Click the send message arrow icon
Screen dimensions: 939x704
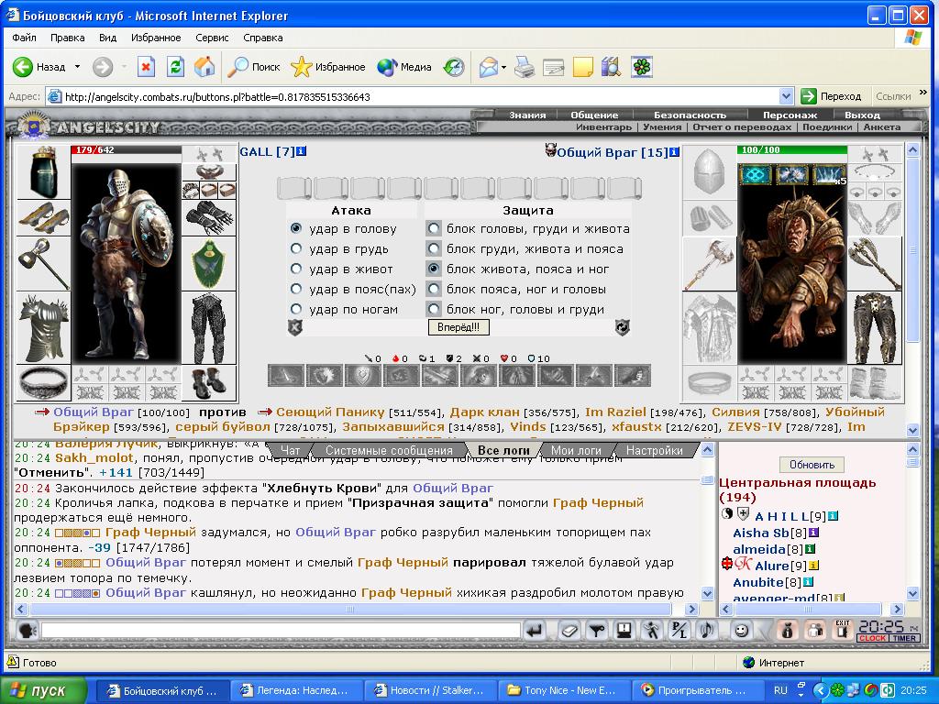(535, 631)
